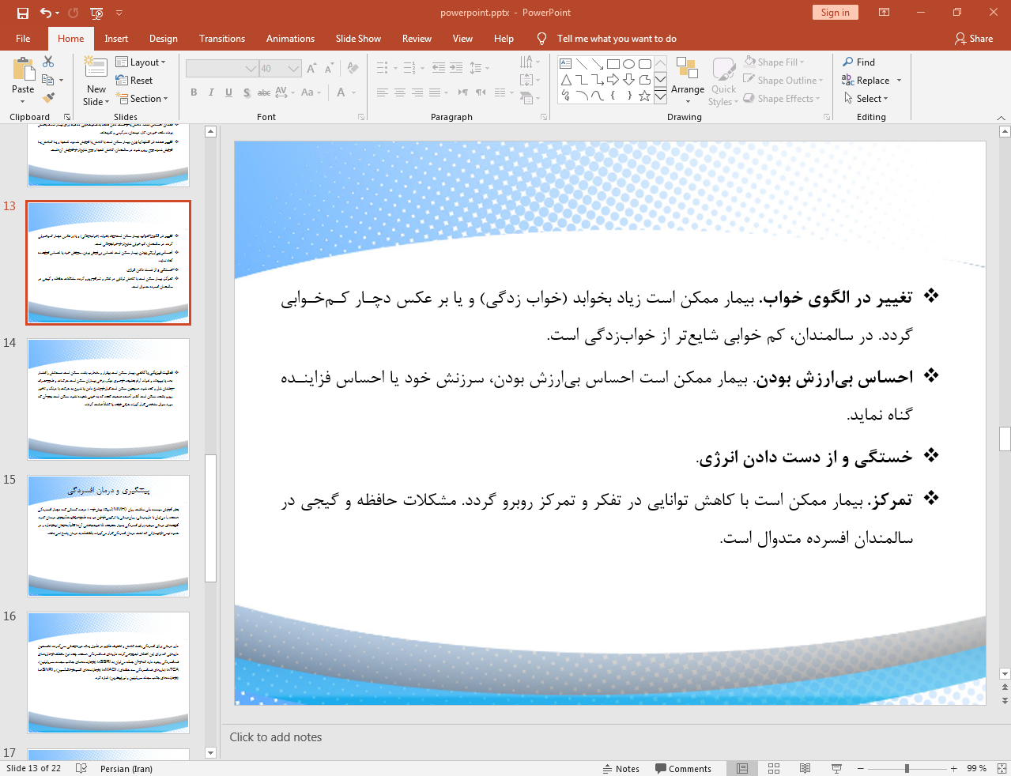Decrease font size icon
The image size is (1011, 776).
[x=329, y=69]
